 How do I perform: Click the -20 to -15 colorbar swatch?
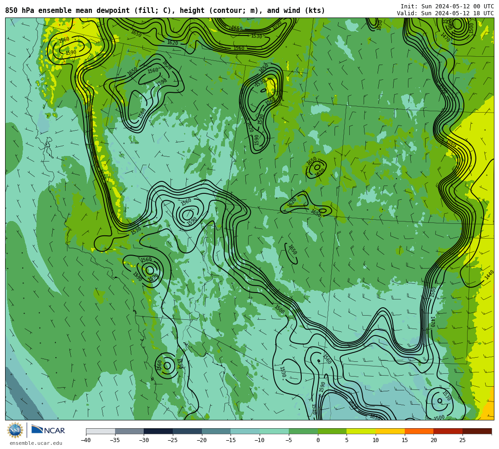[x=216, y=431]
